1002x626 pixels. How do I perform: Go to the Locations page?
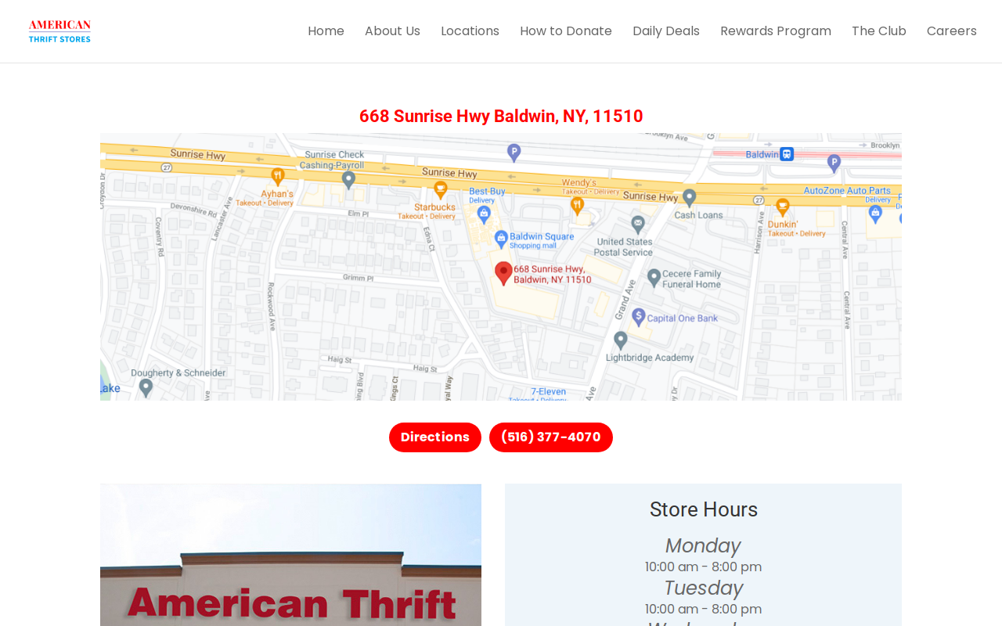(x=470, y=31)
